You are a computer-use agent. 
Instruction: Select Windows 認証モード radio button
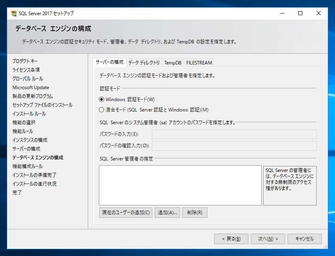point(101,100)
